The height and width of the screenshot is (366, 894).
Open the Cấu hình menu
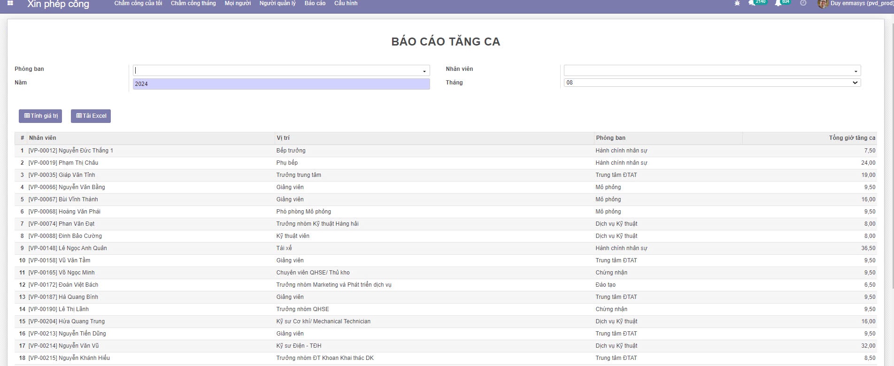pos(346,3)
